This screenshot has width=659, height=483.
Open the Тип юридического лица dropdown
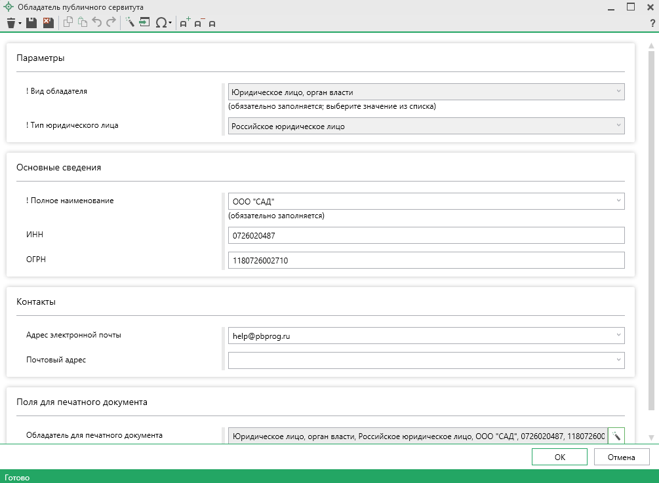(x=618, y=126)
